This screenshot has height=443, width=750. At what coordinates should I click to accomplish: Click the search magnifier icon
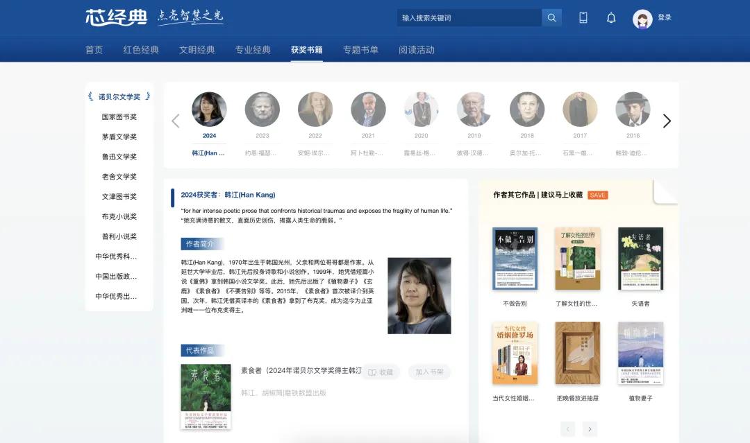click(x=551, y=18)
